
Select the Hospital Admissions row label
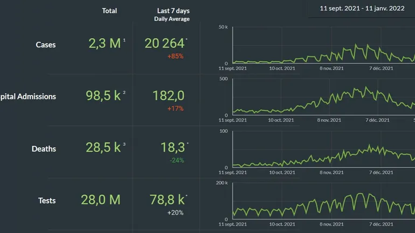click(28, 97)
